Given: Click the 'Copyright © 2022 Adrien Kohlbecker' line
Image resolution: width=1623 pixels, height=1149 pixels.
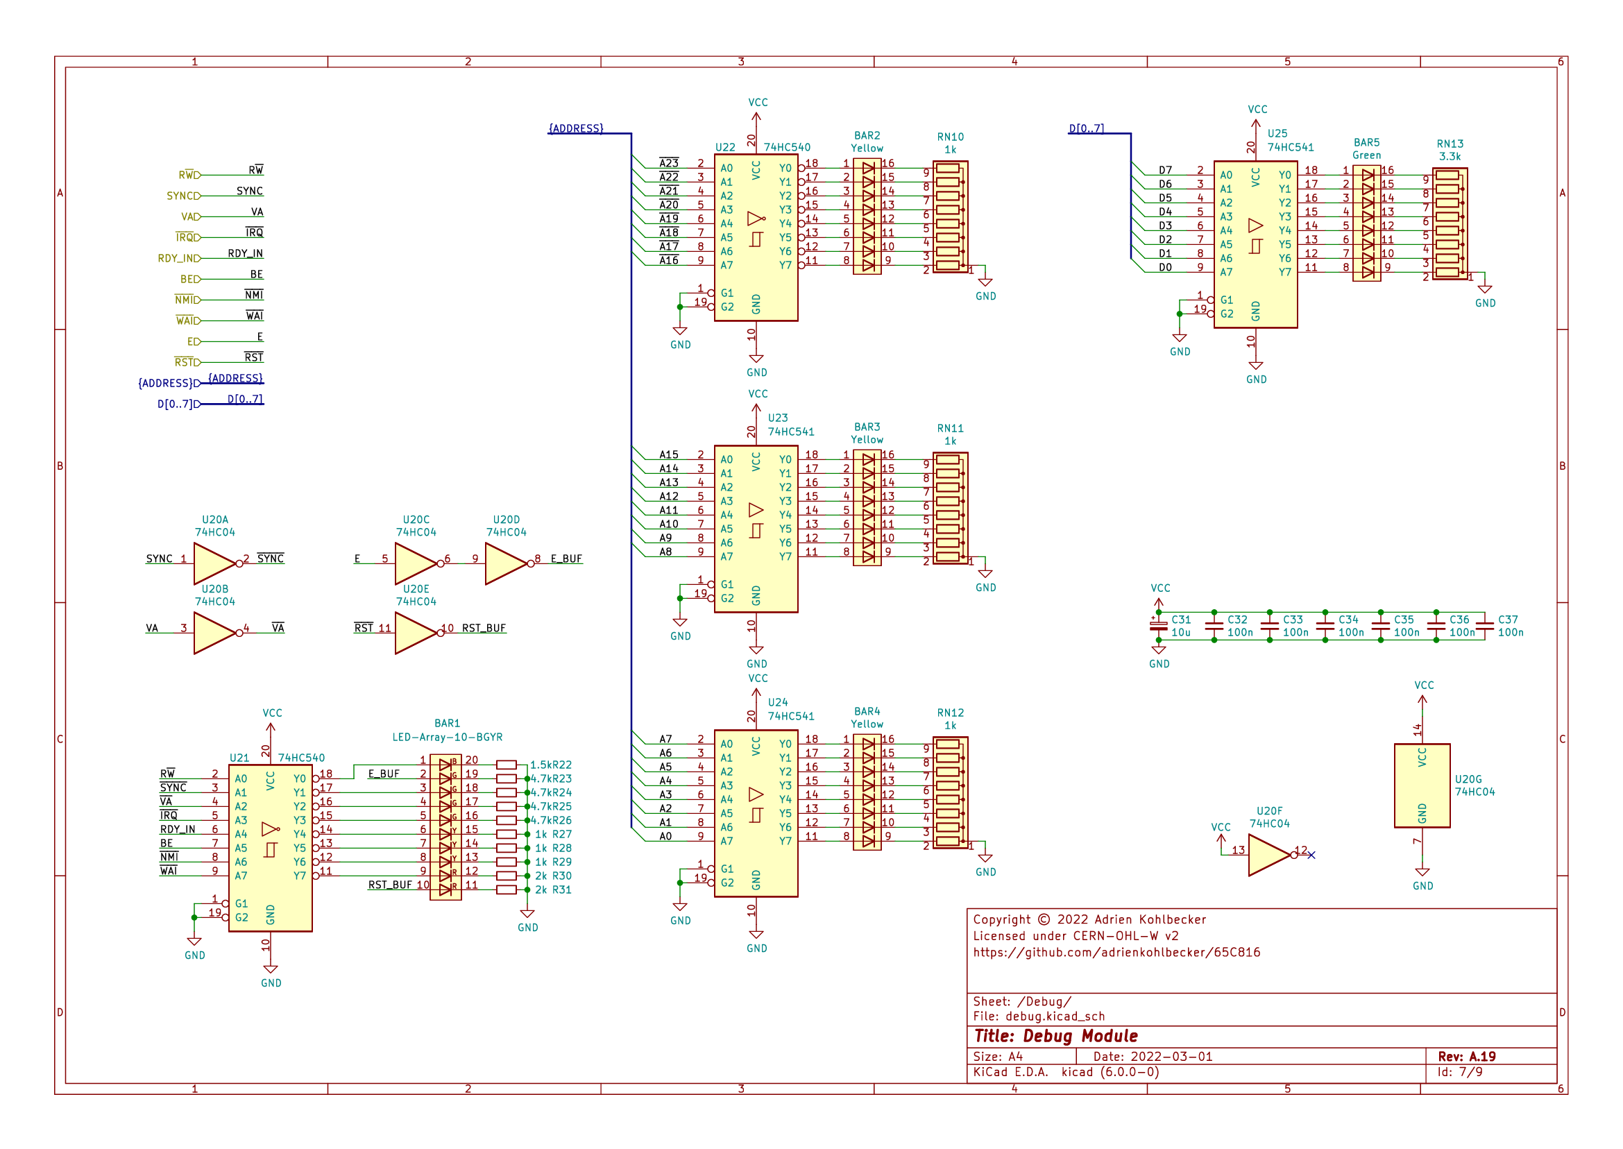Looking at the screenshot, I should coord(1089,919).
